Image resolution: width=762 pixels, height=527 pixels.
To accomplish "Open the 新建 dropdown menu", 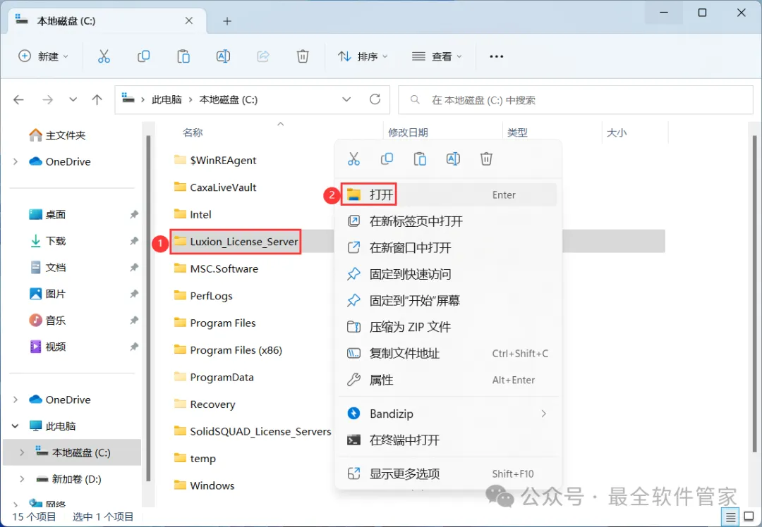I will click(43, 56).
